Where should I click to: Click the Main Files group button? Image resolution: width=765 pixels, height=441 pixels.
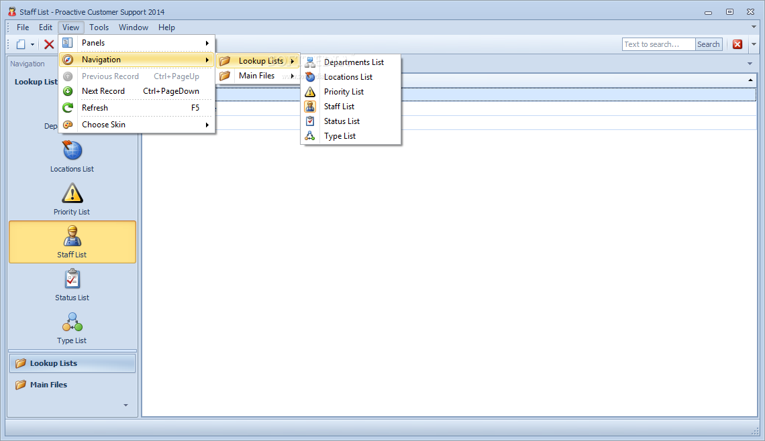[72, 385]
